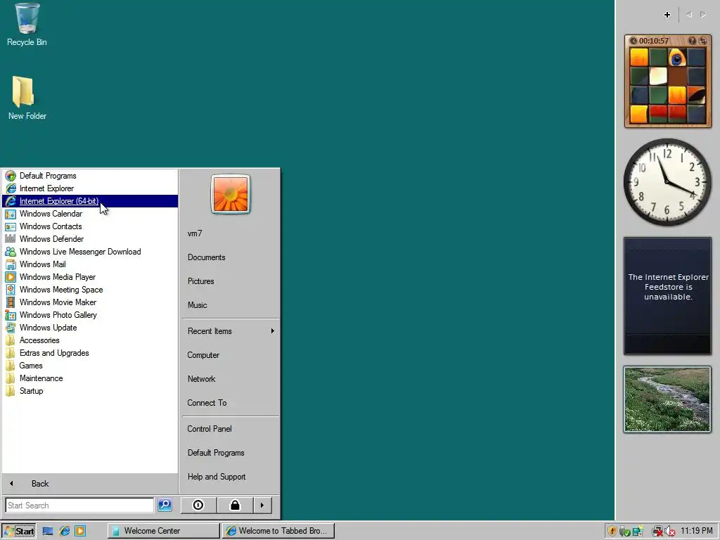Screen dimensions: 720x540
Task: Open Computer from Start menu
Action: tap(230, 355)
